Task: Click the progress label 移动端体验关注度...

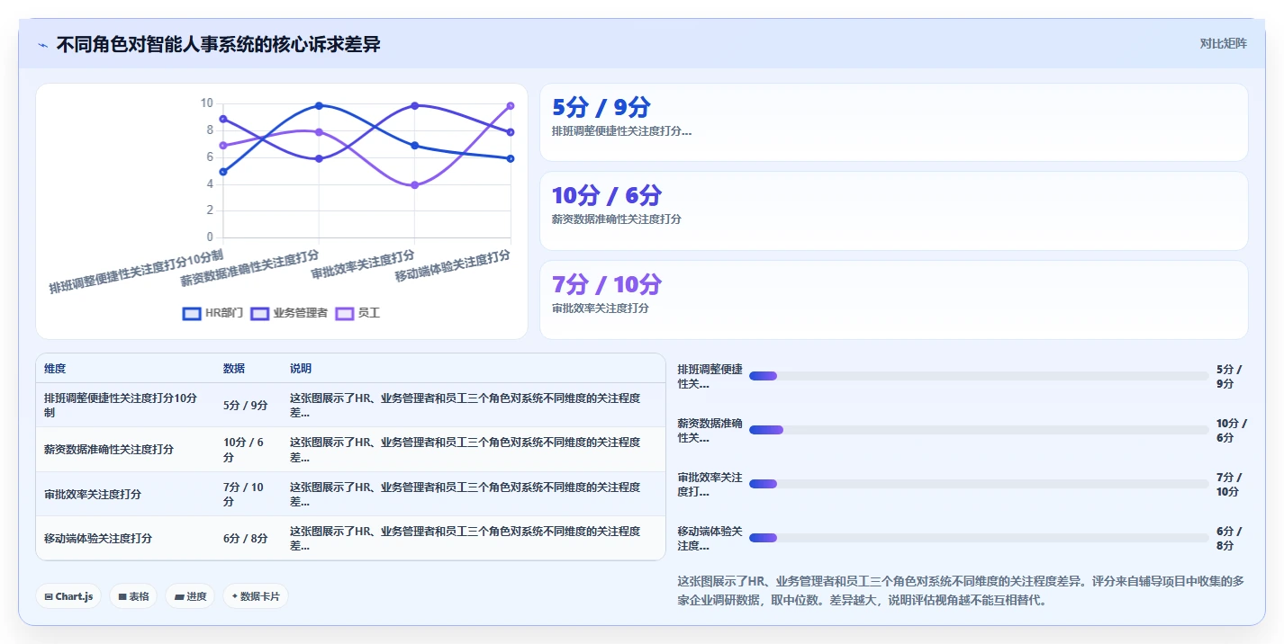Action: pyautogui.click(x=710, y=538)
